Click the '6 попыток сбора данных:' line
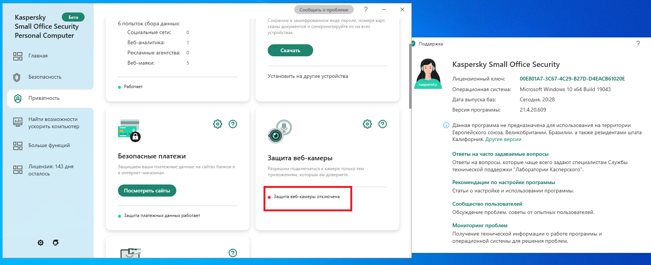This screenshot has height=265, width=651. (149, 23)
